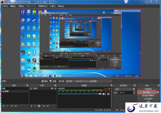Click the 时长 300 ms duration field
Image resolution: width=161 pixels, height=113 pixels.
(126, 93)
